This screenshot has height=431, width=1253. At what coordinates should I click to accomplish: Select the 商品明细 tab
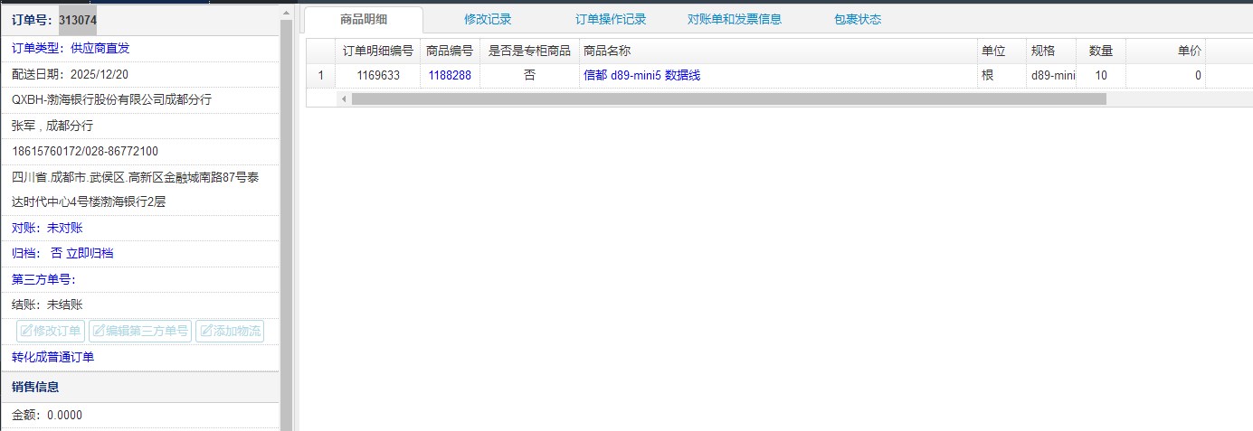click(x=364, y=19)
